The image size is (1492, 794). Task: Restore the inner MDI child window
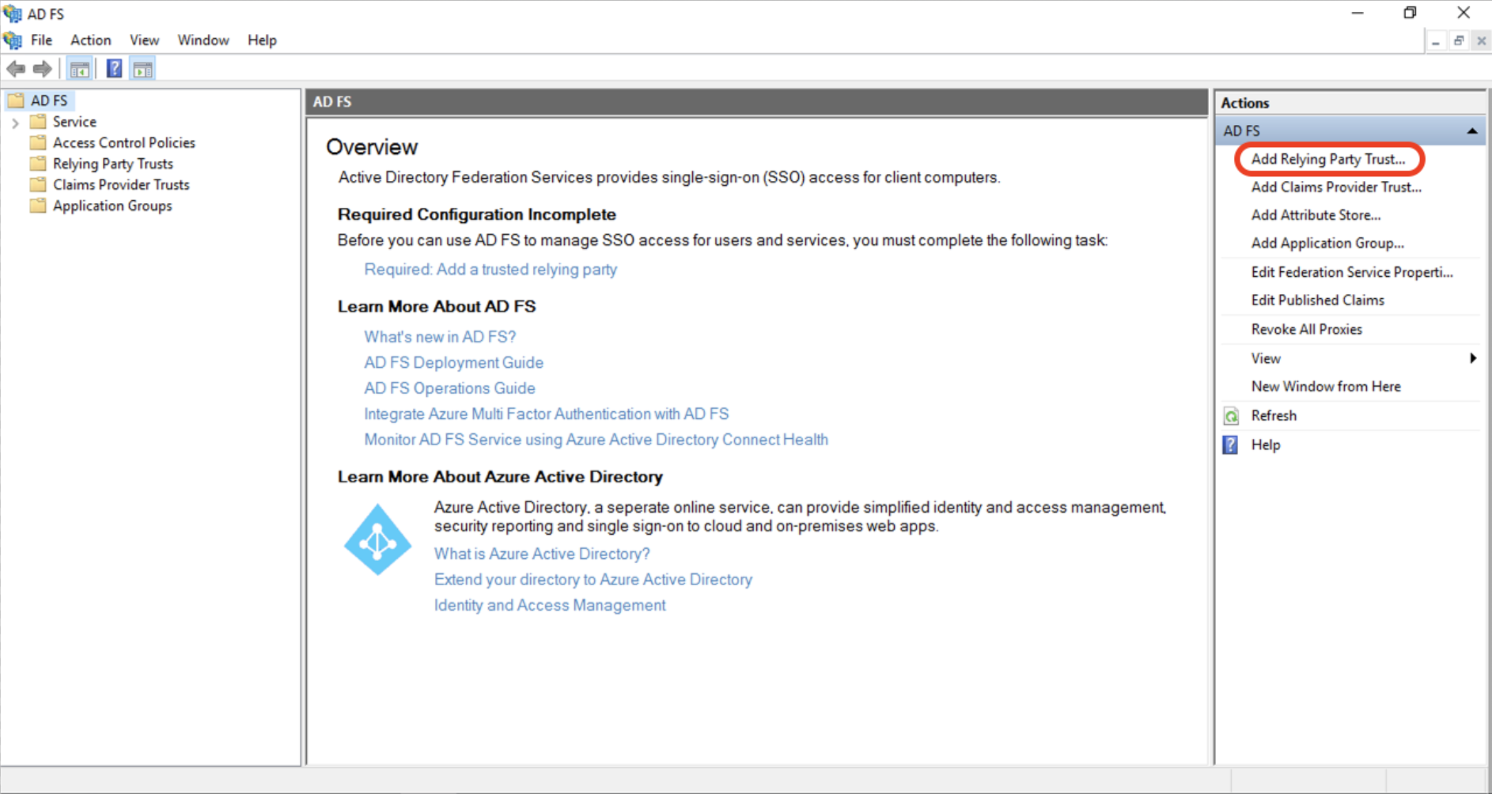tap(1459, 41)
